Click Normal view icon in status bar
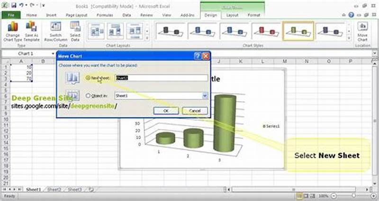 [300, 196]
